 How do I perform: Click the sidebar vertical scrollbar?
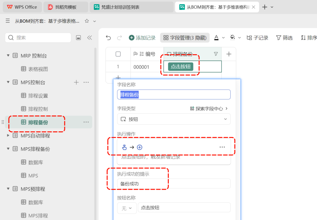point(95,134)
